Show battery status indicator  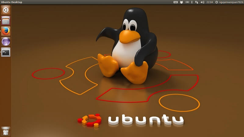187,2
